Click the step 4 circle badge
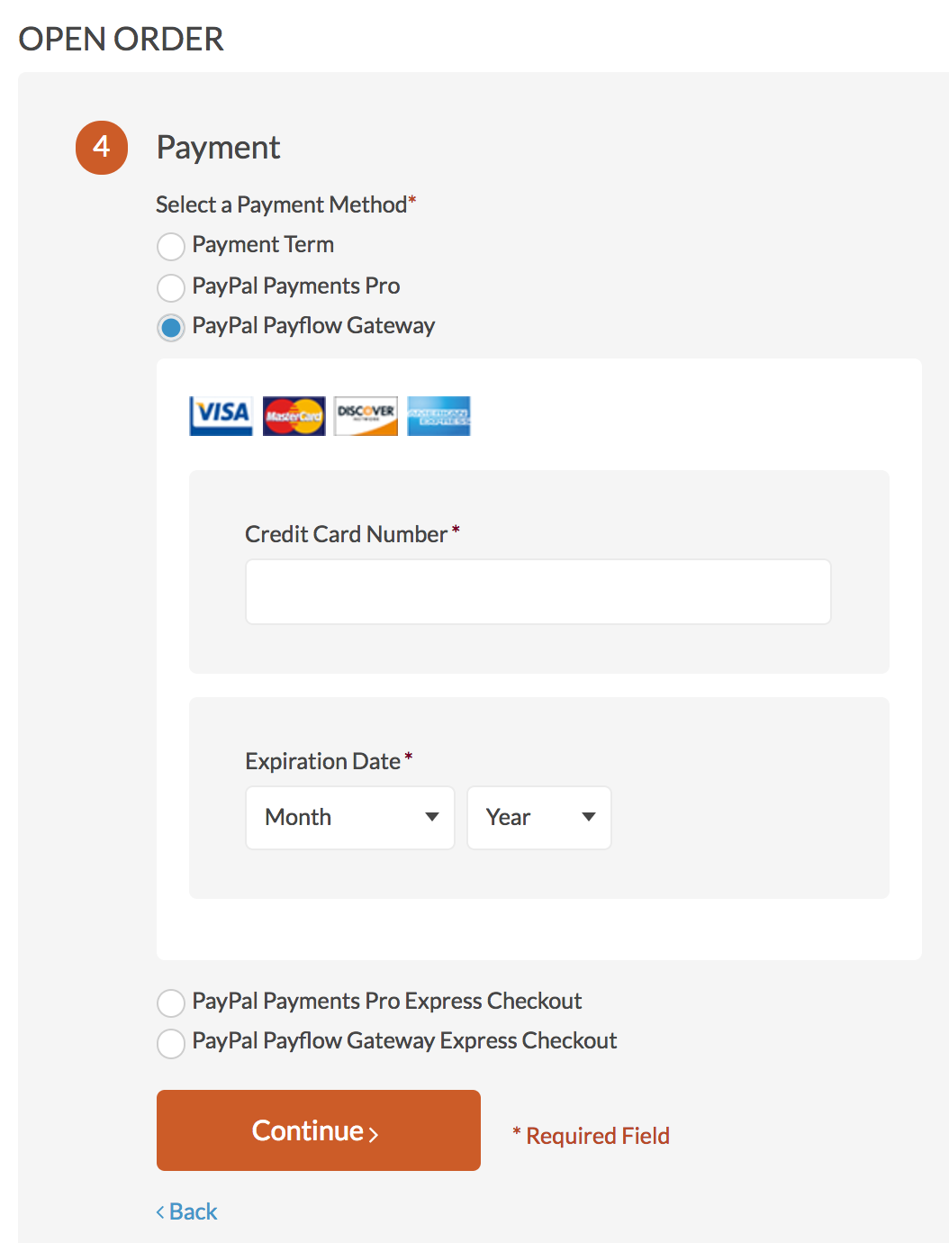 coord(102,148)
